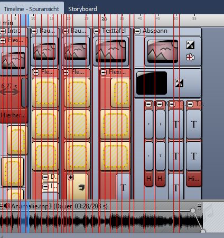Viewport: 224px width, 238px height.
Task: Collapse the D.. track item
Action: tap(45, 177)
